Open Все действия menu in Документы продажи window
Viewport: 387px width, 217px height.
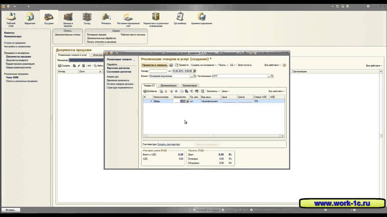[374, 66]
